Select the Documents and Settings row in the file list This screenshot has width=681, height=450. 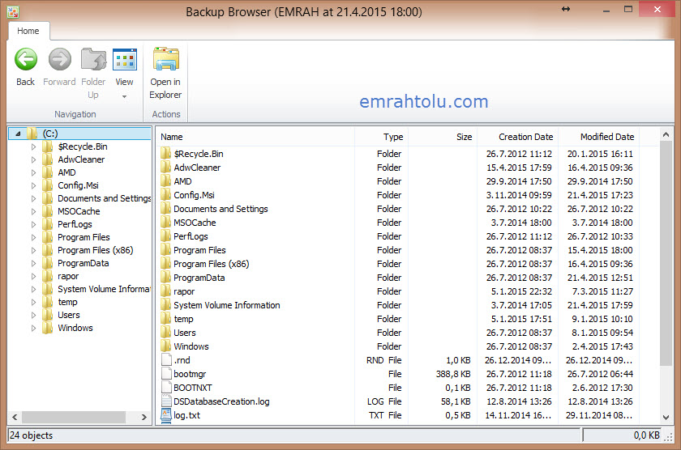[397, 209]
